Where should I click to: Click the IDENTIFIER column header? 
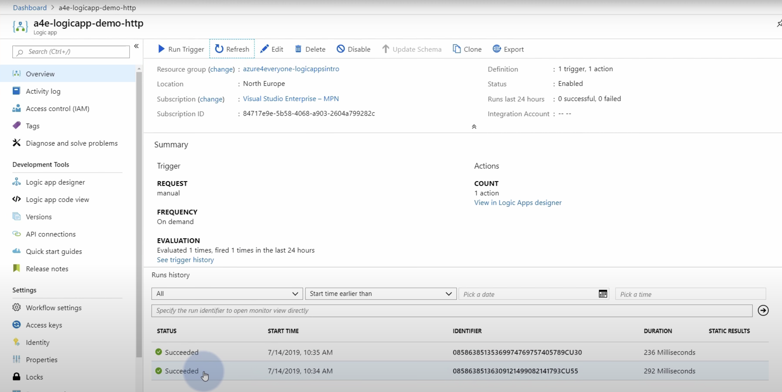467,331
